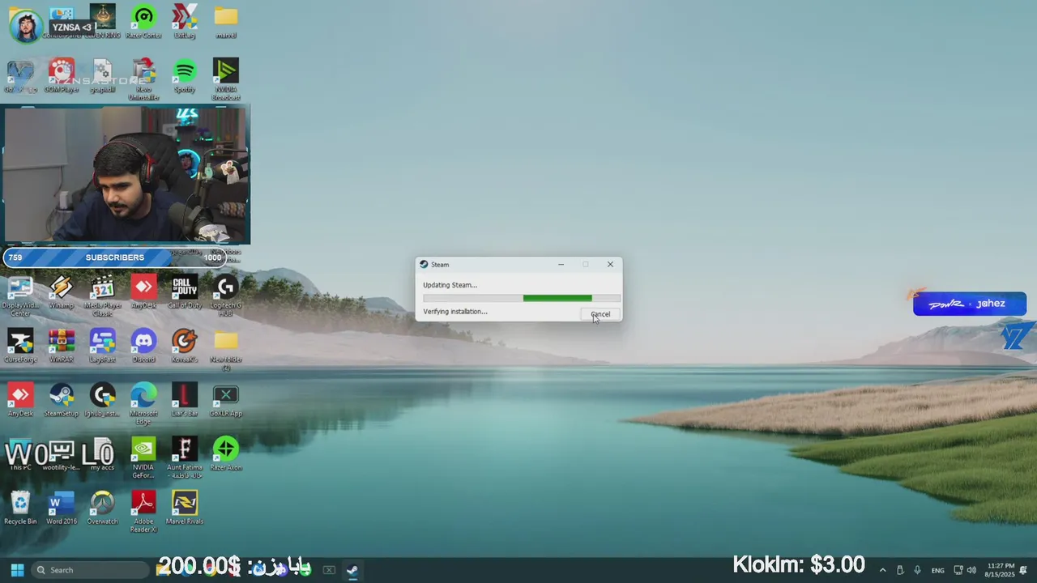The width and height of the screenshot is (1037, 583).
Task: Close the Steam updater dialog
Action: pos(610,264)
